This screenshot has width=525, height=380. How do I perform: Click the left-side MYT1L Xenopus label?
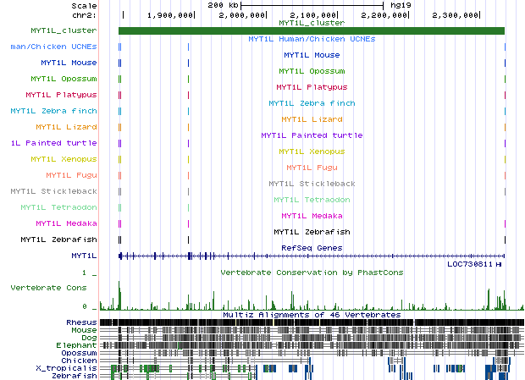pyautogui.click(x=64, y=159)
